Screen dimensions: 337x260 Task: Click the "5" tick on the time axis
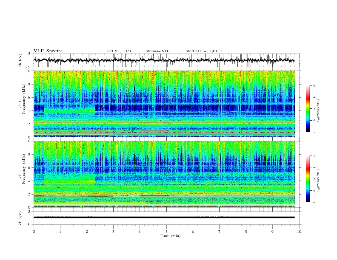point(166,232)
